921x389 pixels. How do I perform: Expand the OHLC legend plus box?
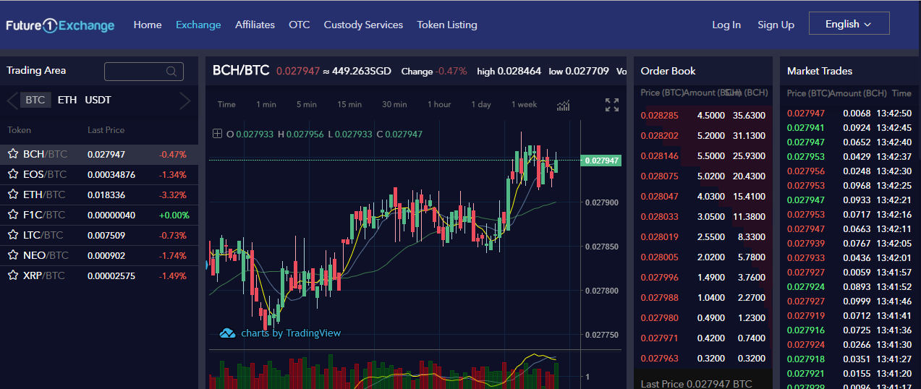click(x=217, y=134)
